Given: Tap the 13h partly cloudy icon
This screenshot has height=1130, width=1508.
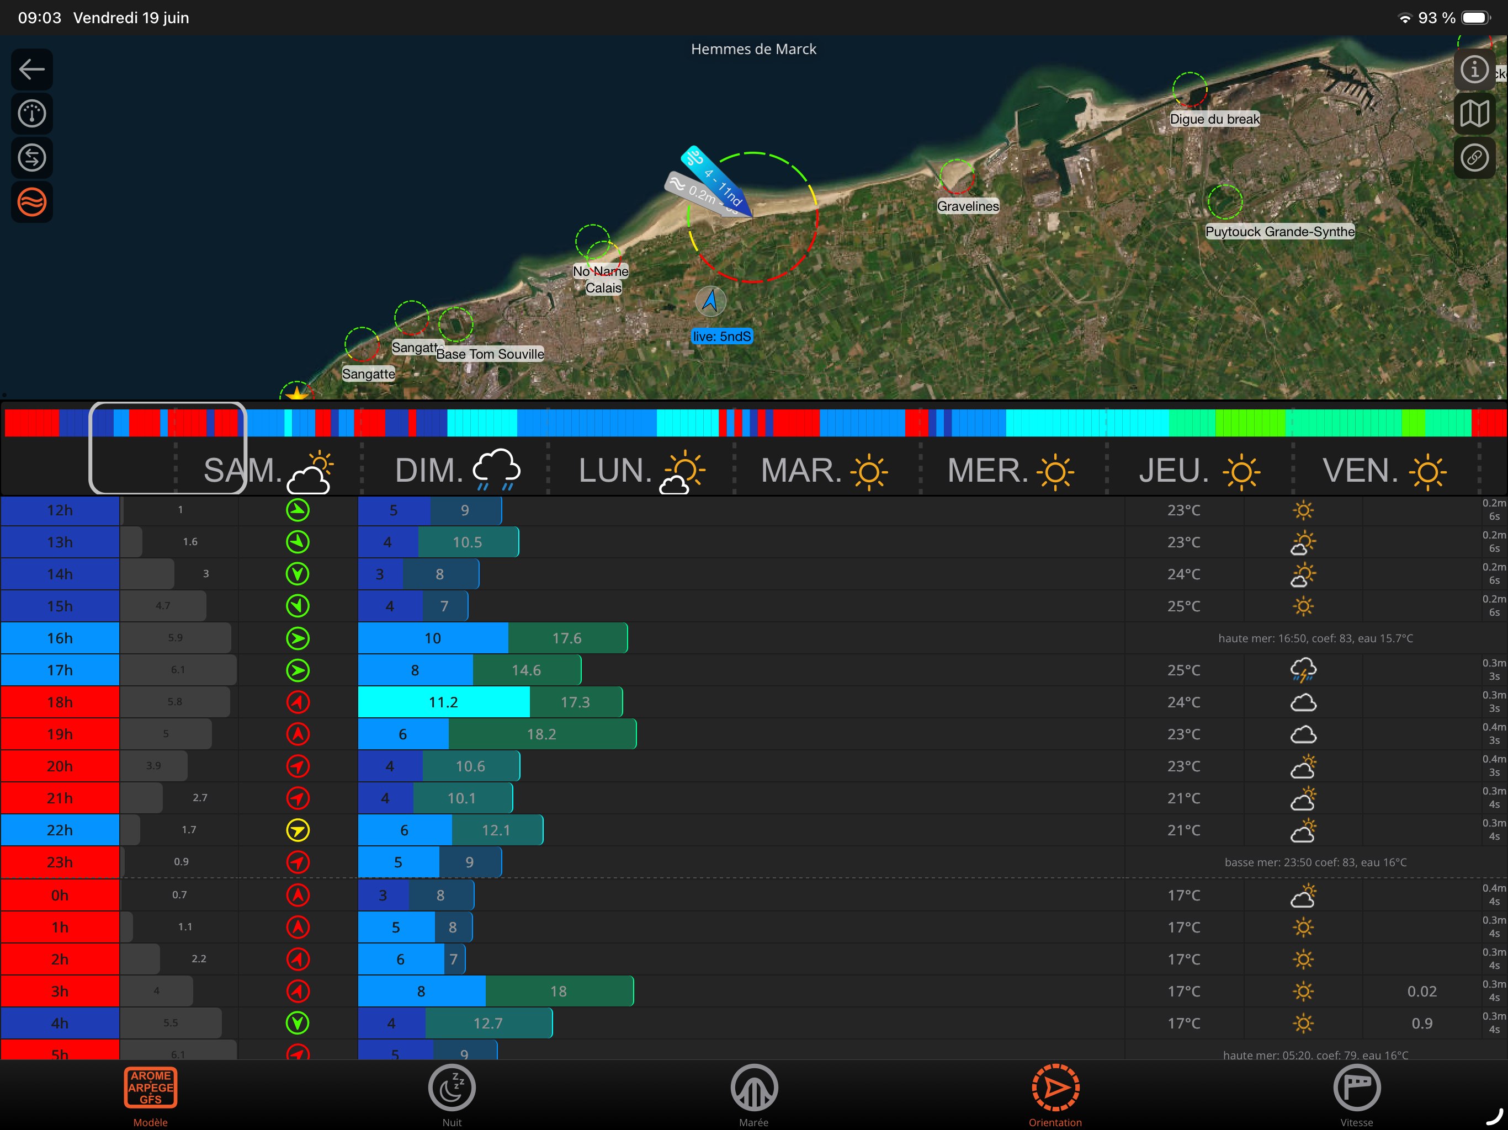Looking at the screenshot, I should 1303,542.
